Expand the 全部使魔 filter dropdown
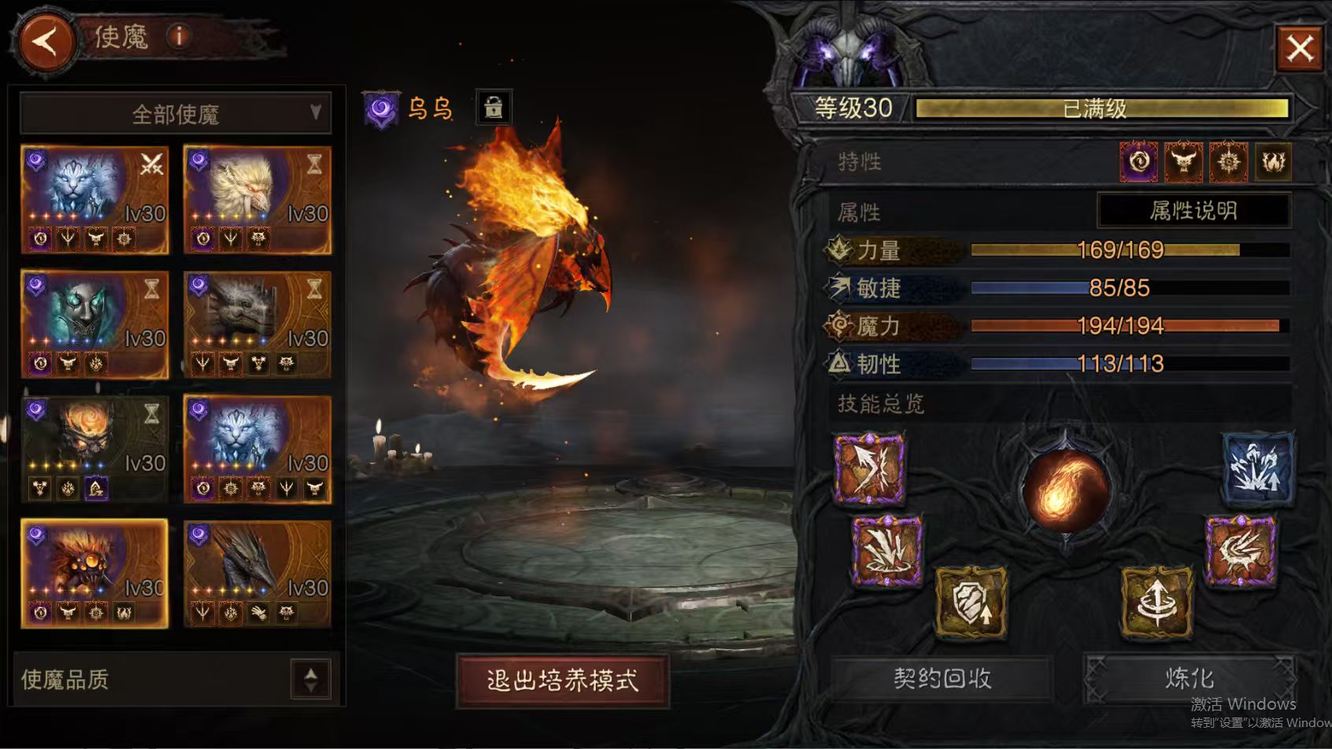The image size is (1332, 749). pos(176,114)
